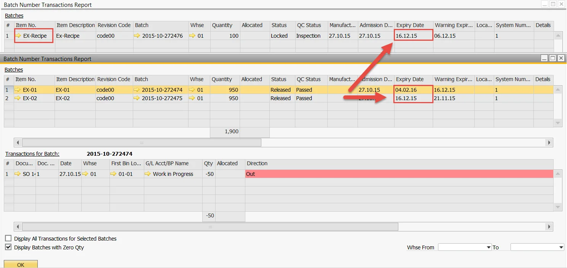Click expiry date 16.12.15 in EX-Recipe row
The image size is (567, 268).
click(x=414, y=36)
